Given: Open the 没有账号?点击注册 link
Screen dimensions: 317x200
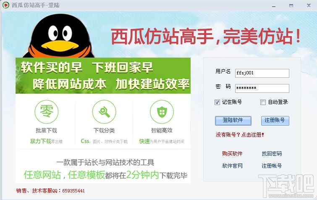Looking at the screenshot, I should tap(240, 135).
